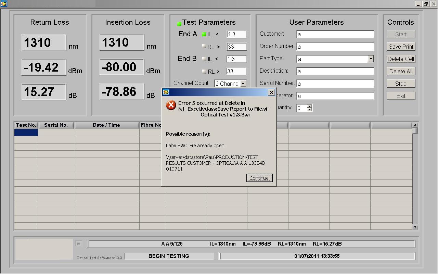438x274 pixels.
Task: Click the Serial Number input field
Action: click(x=335, y=84)
